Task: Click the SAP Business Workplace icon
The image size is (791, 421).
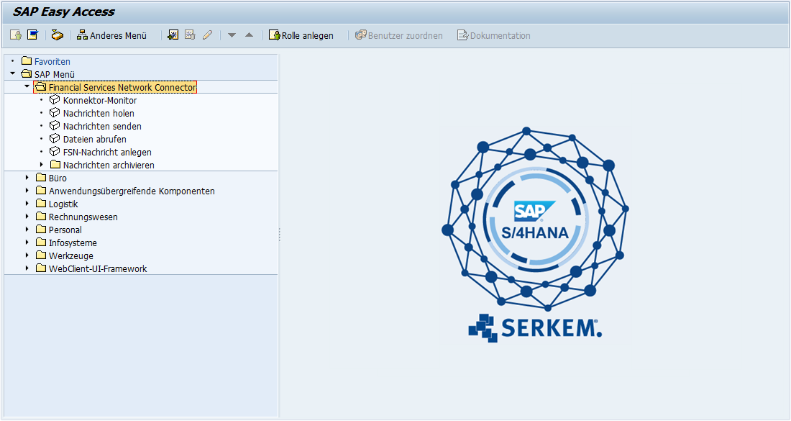Action: click(x=58, y=35)
